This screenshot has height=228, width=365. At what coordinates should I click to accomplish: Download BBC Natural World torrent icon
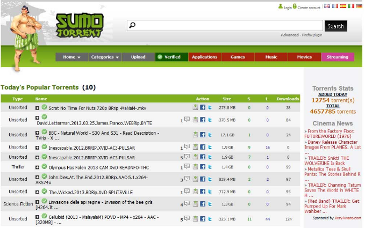coord(195,134)
